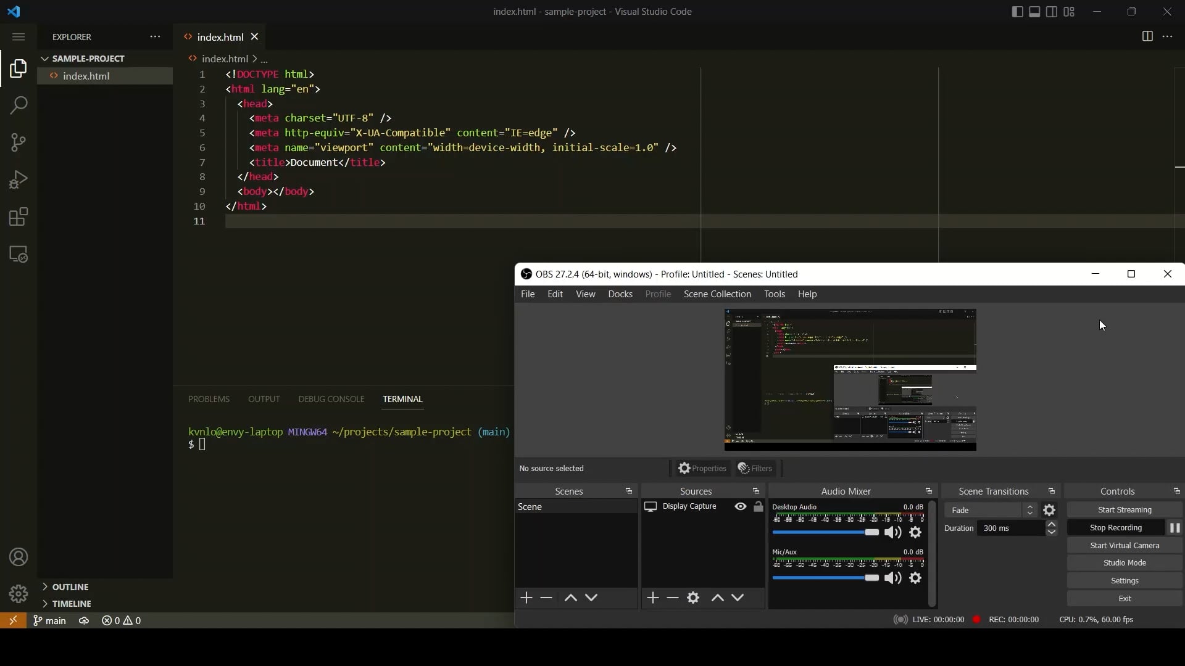Pop out the Audio Mixer dock
Viewport: 1185px width, 666px height.
(929, 491)
